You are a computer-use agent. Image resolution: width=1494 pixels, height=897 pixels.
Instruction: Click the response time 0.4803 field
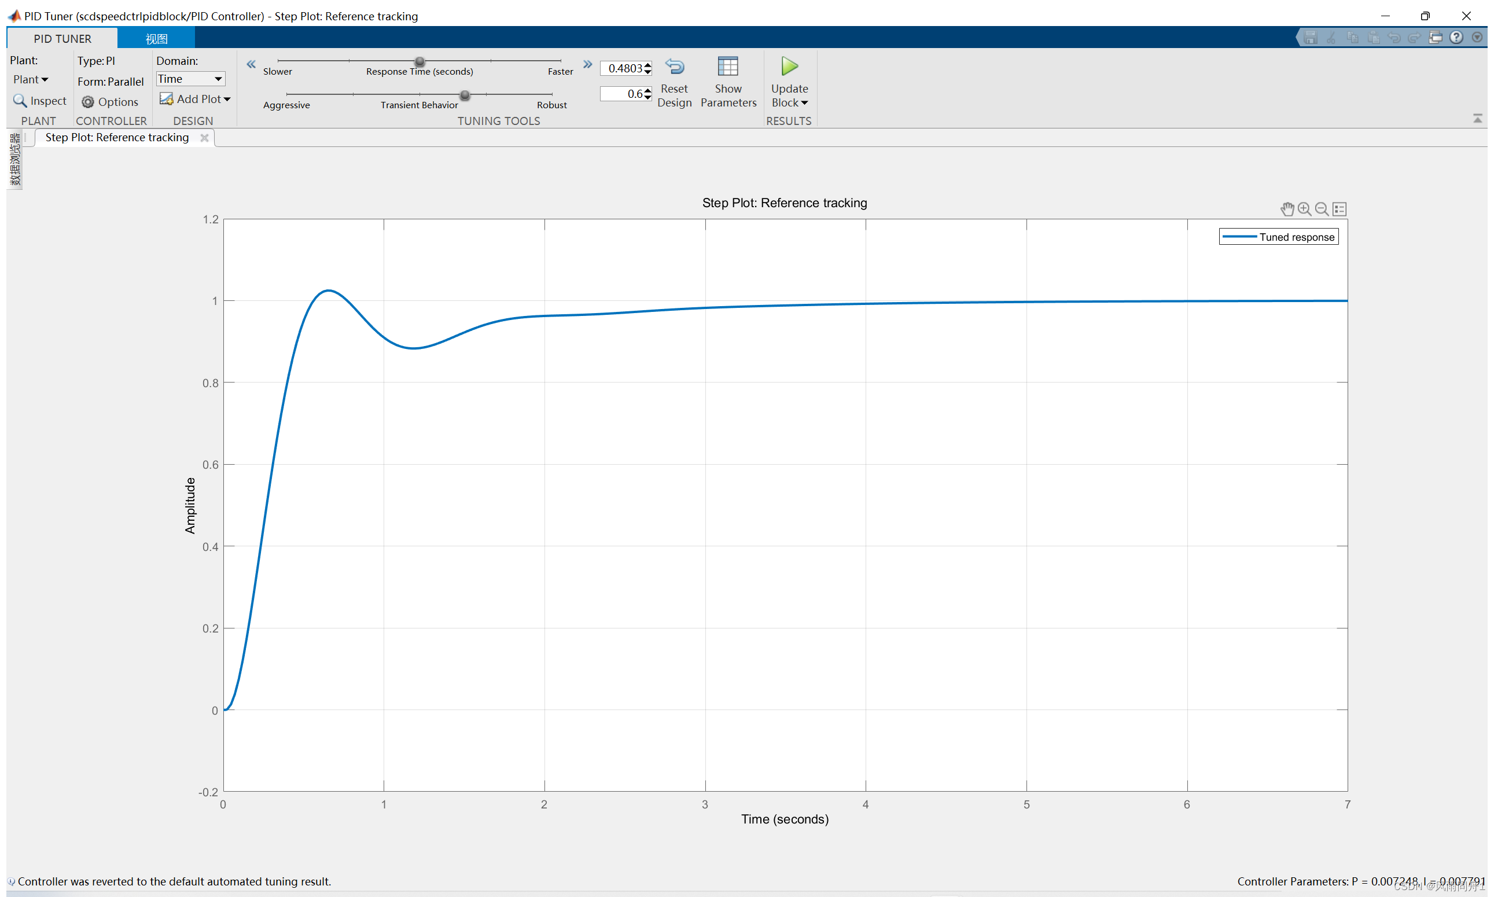click(x=623, y=68)
